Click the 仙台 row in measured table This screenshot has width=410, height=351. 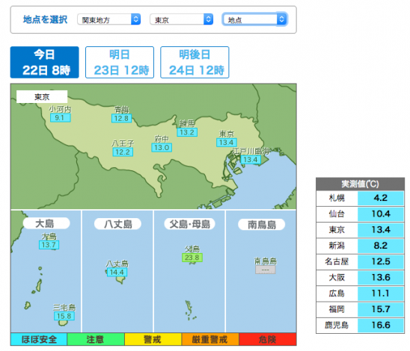tap(360, 214)
